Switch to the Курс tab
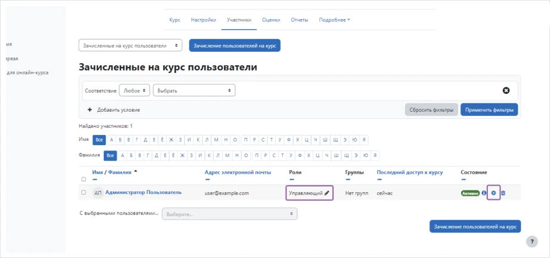The image size is (550, 258). pyautogui.click(x=175, y=20)
